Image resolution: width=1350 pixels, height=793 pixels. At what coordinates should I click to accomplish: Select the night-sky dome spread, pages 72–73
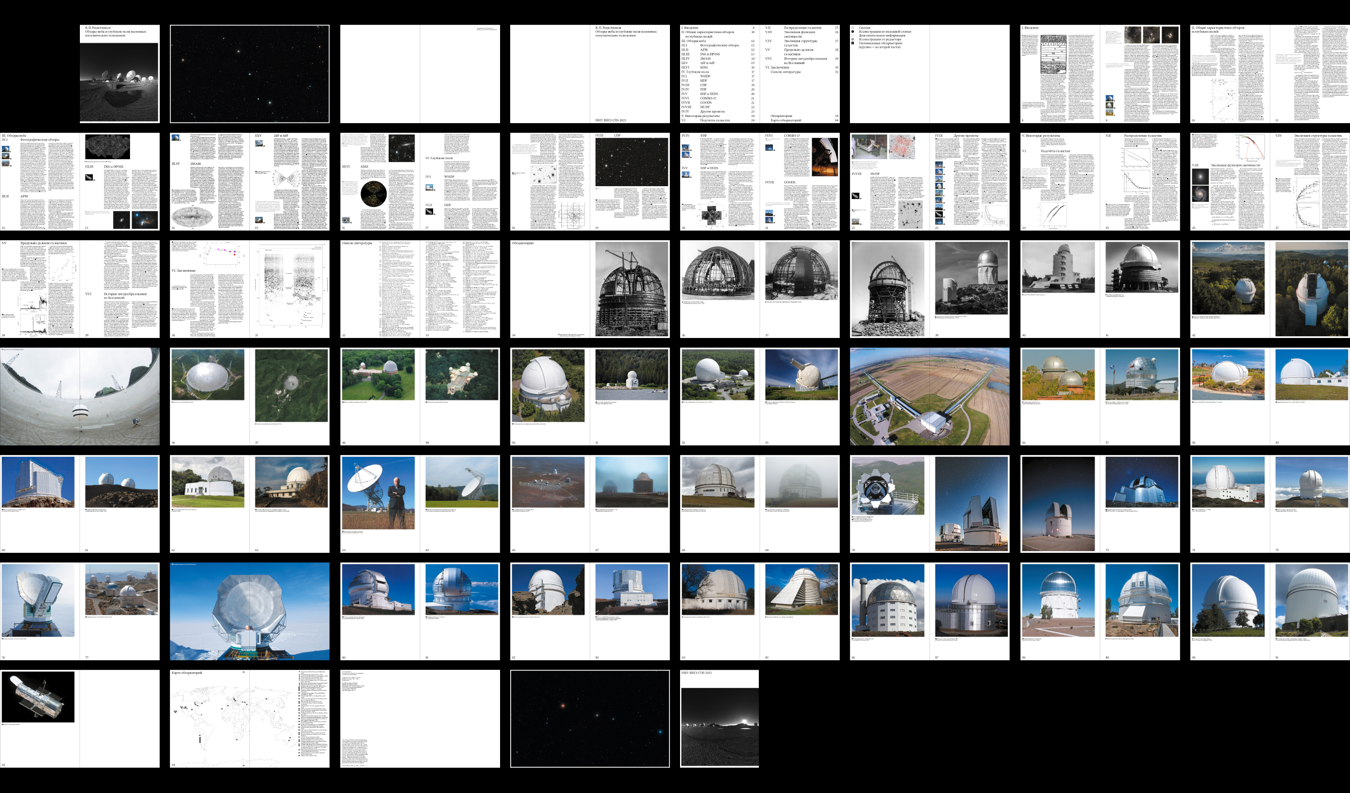coord(1100,504)
